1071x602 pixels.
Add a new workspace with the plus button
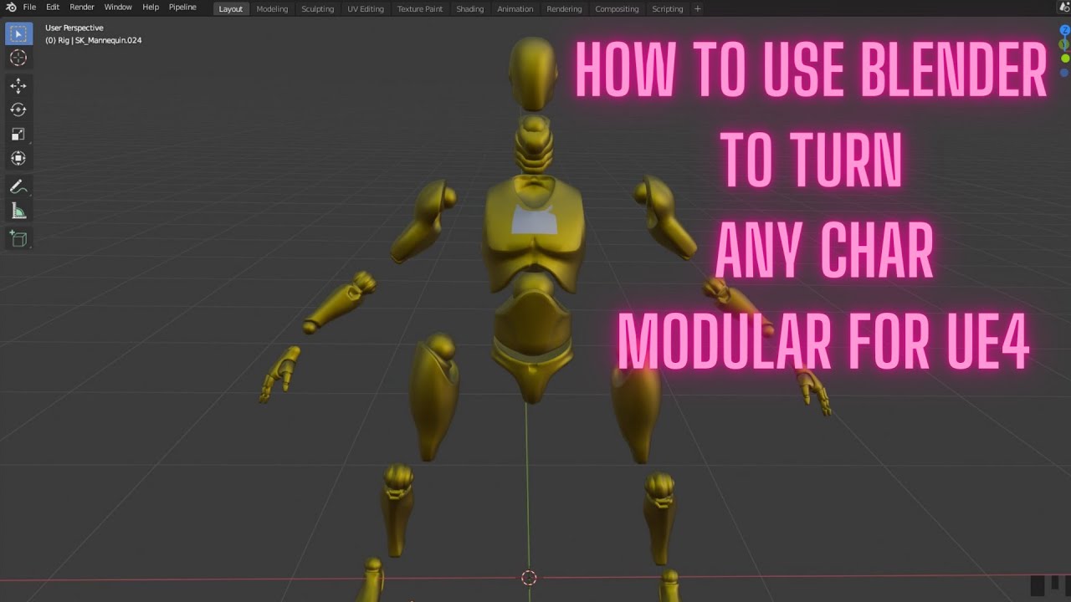click(698, 9)
